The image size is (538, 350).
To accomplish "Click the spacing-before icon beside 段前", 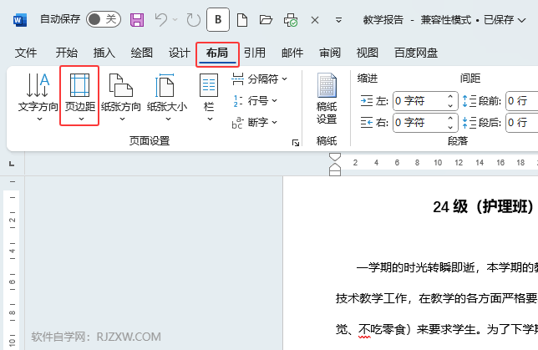I will point(469,101).
